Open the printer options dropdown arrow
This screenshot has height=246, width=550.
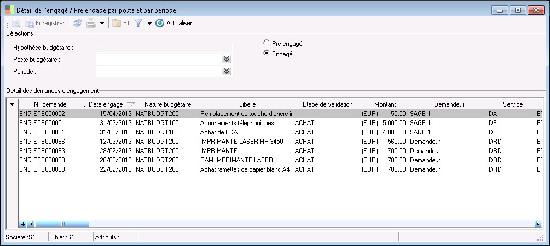[102, 24]
